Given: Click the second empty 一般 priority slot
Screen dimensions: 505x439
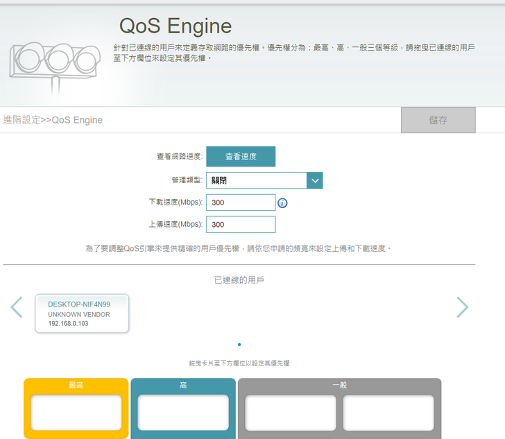Looking at the screenshot, I should (x=388, y=413).
